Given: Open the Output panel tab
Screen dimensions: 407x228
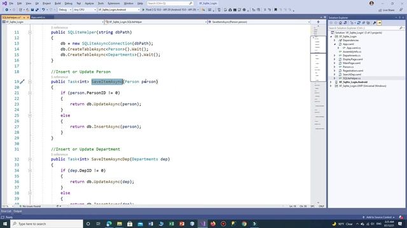Looking at the screenshot, I should tap(18, 211).
